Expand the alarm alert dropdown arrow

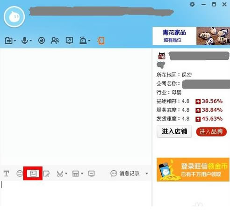point(89,41)
